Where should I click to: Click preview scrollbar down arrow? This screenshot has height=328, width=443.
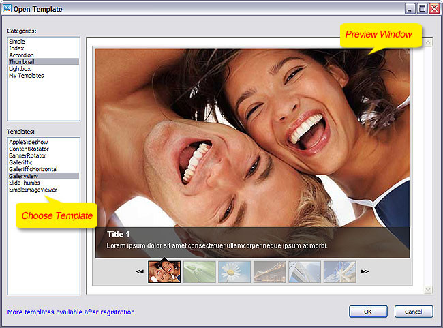428,289
